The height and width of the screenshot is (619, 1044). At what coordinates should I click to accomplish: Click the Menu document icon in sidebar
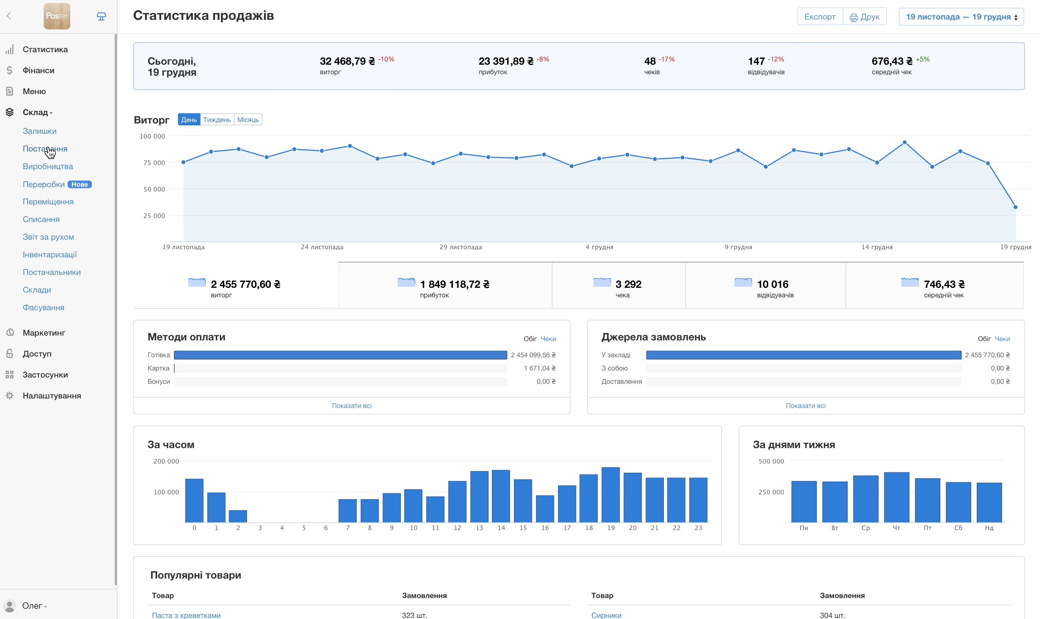pos(10,92)
